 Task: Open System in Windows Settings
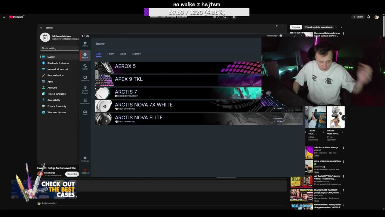coord(59,57)
